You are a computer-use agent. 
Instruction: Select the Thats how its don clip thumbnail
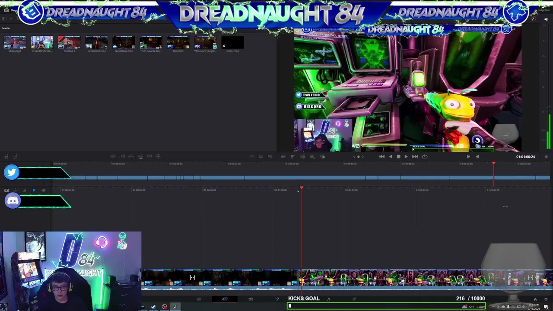(151, 43)
